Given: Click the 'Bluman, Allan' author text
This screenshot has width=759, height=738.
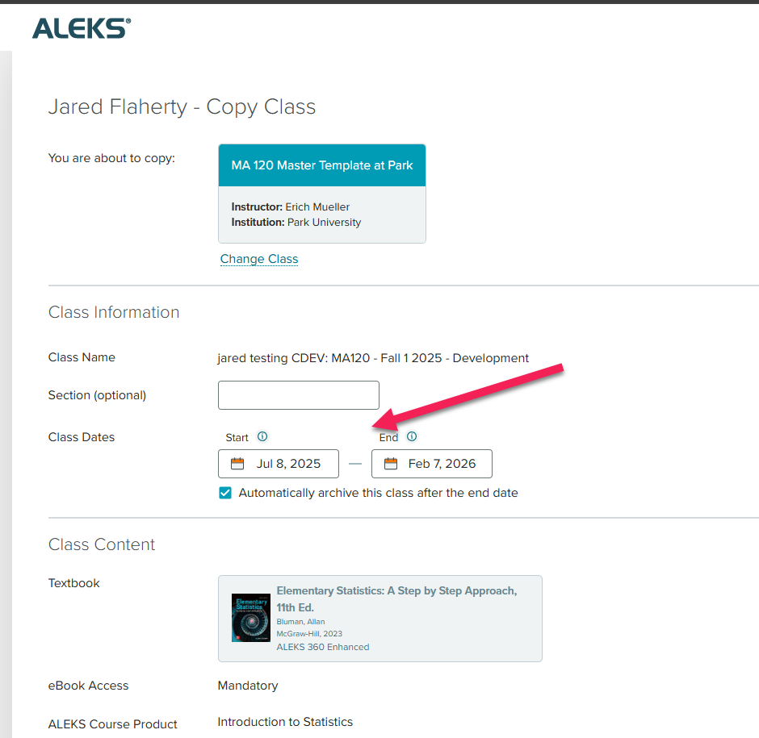Looking at the screenshot, I should coord(300,621).
